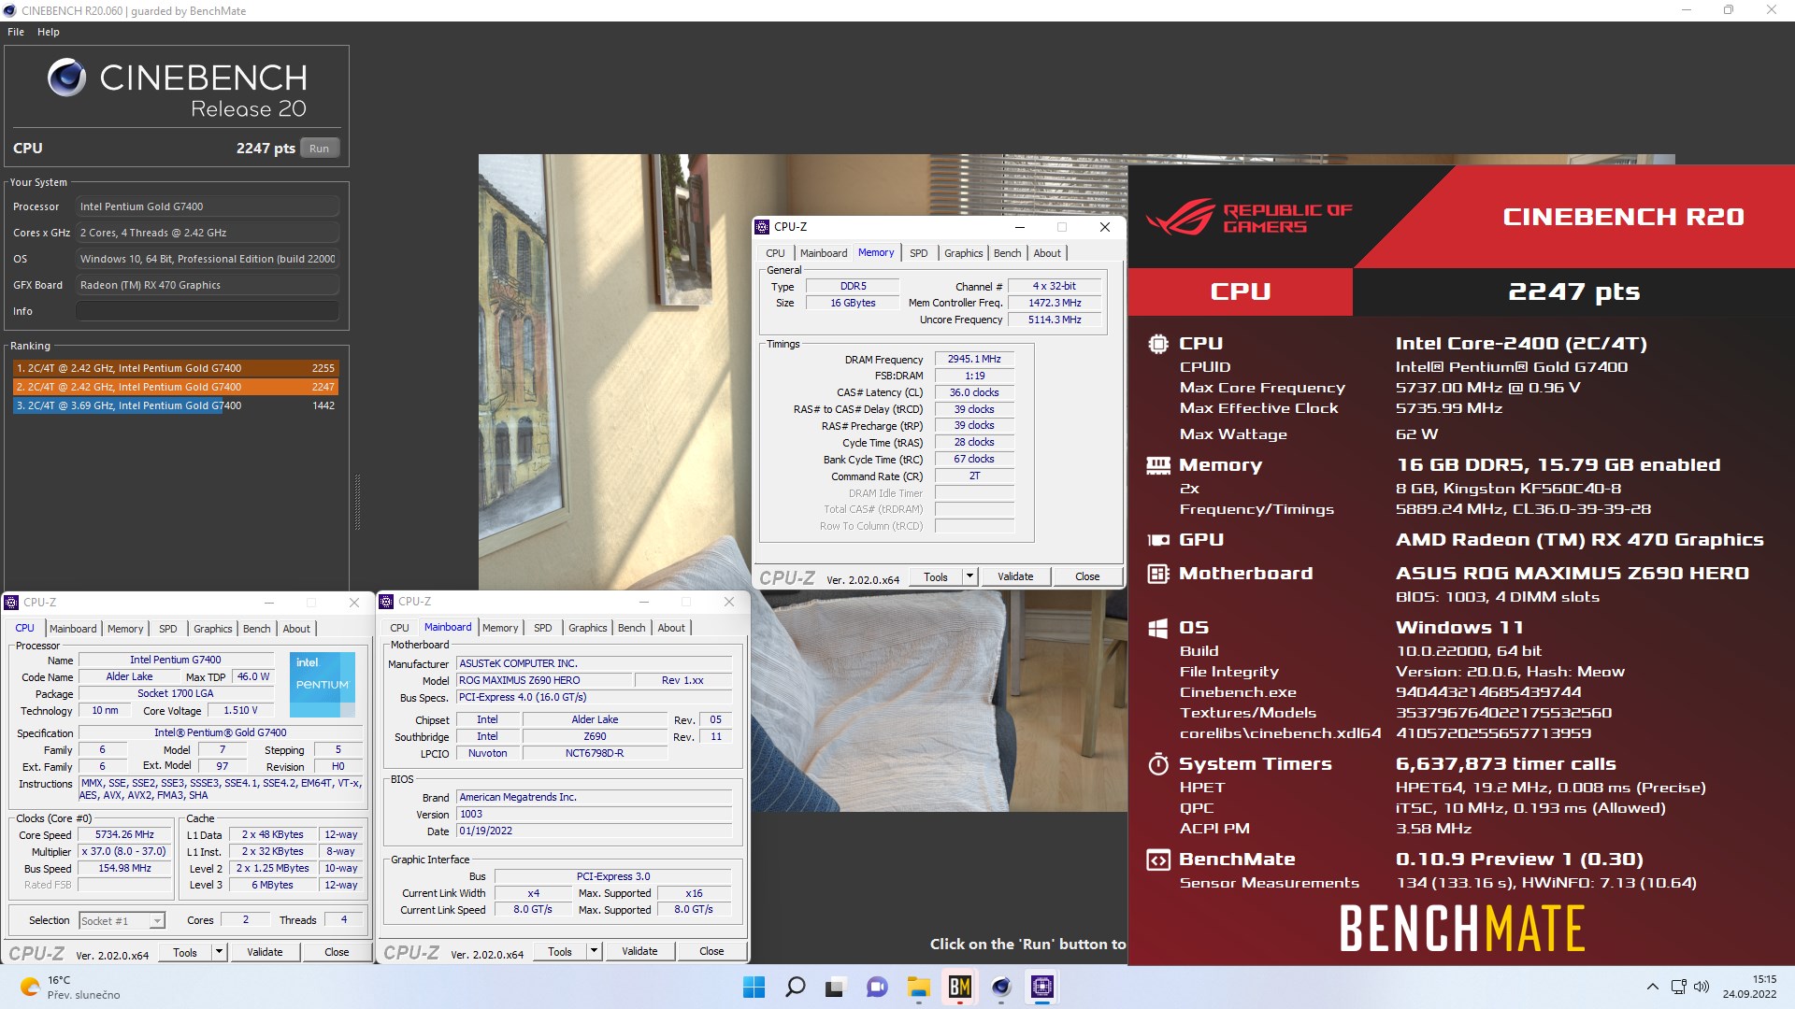Open weather widget showing 16°C
This screenshot has width=1795, height=1009.
pyautogui.click(x=70, y=987)
